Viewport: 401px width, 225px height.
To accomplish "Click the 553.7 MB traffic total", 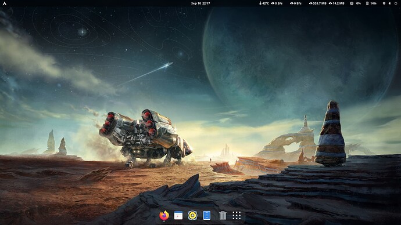I will (x=318, y=3).
